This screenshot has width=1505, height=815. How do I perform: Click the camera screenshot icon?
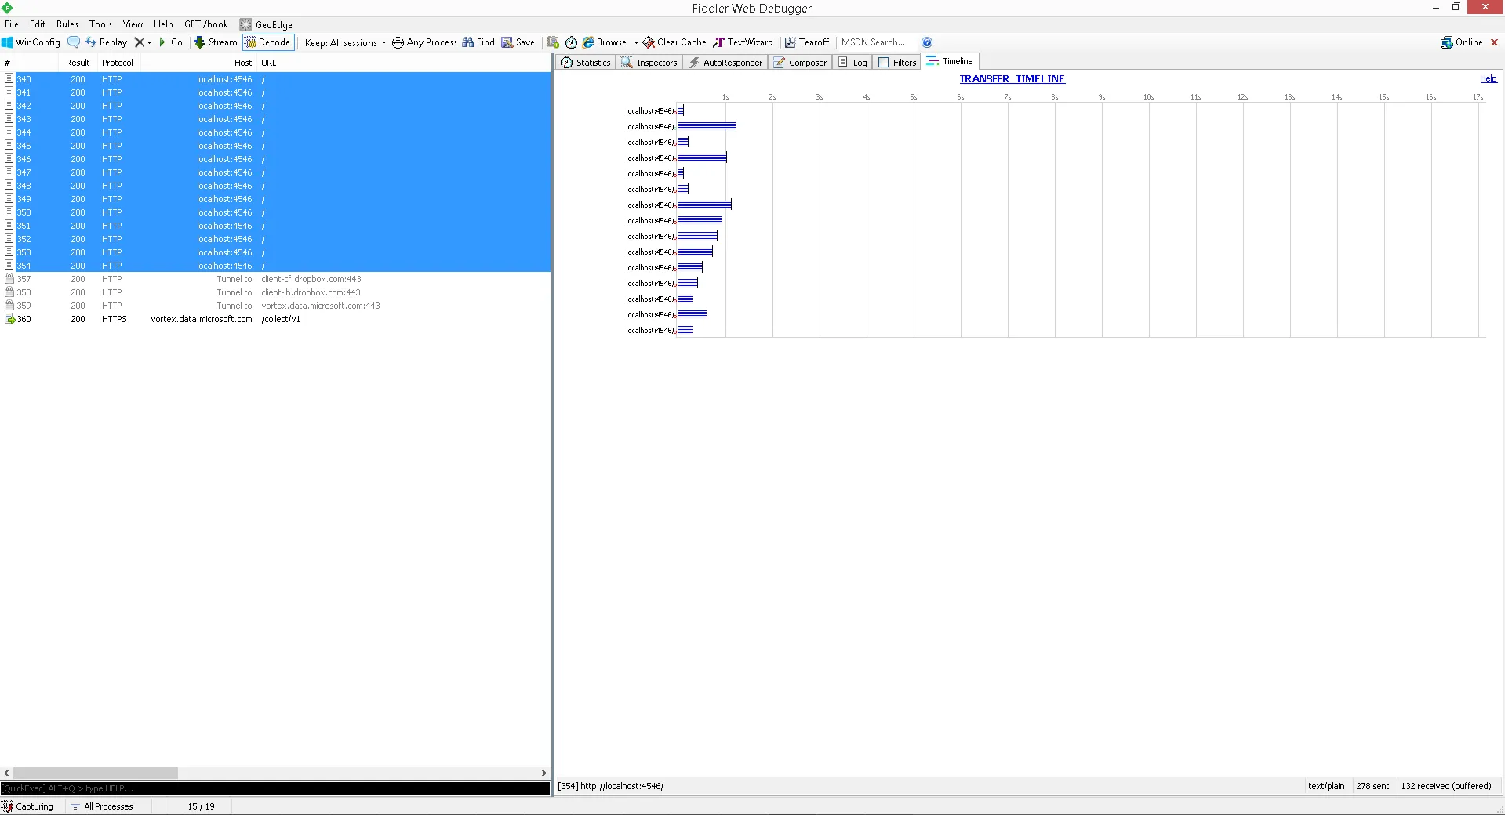point(553,42)
